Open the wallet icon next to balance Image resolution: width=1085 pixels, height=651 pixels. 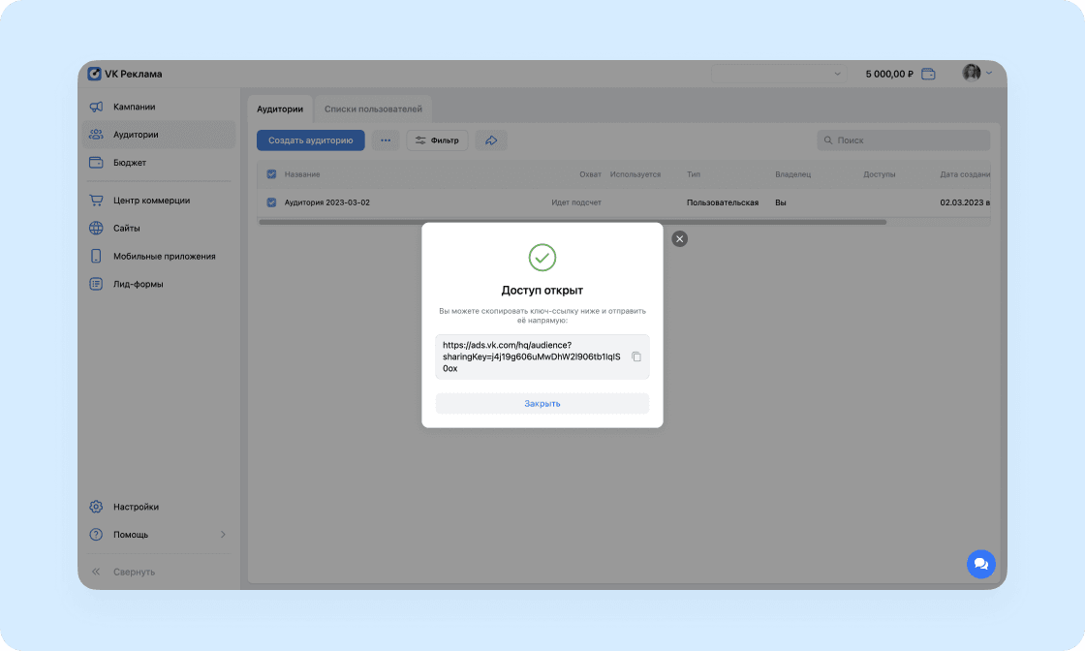[x=928, y=74]
